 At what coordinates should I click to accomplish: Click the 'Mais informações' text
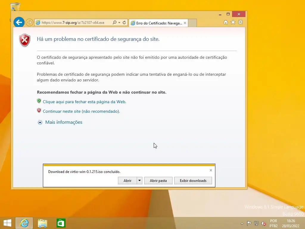coord(64,122)
